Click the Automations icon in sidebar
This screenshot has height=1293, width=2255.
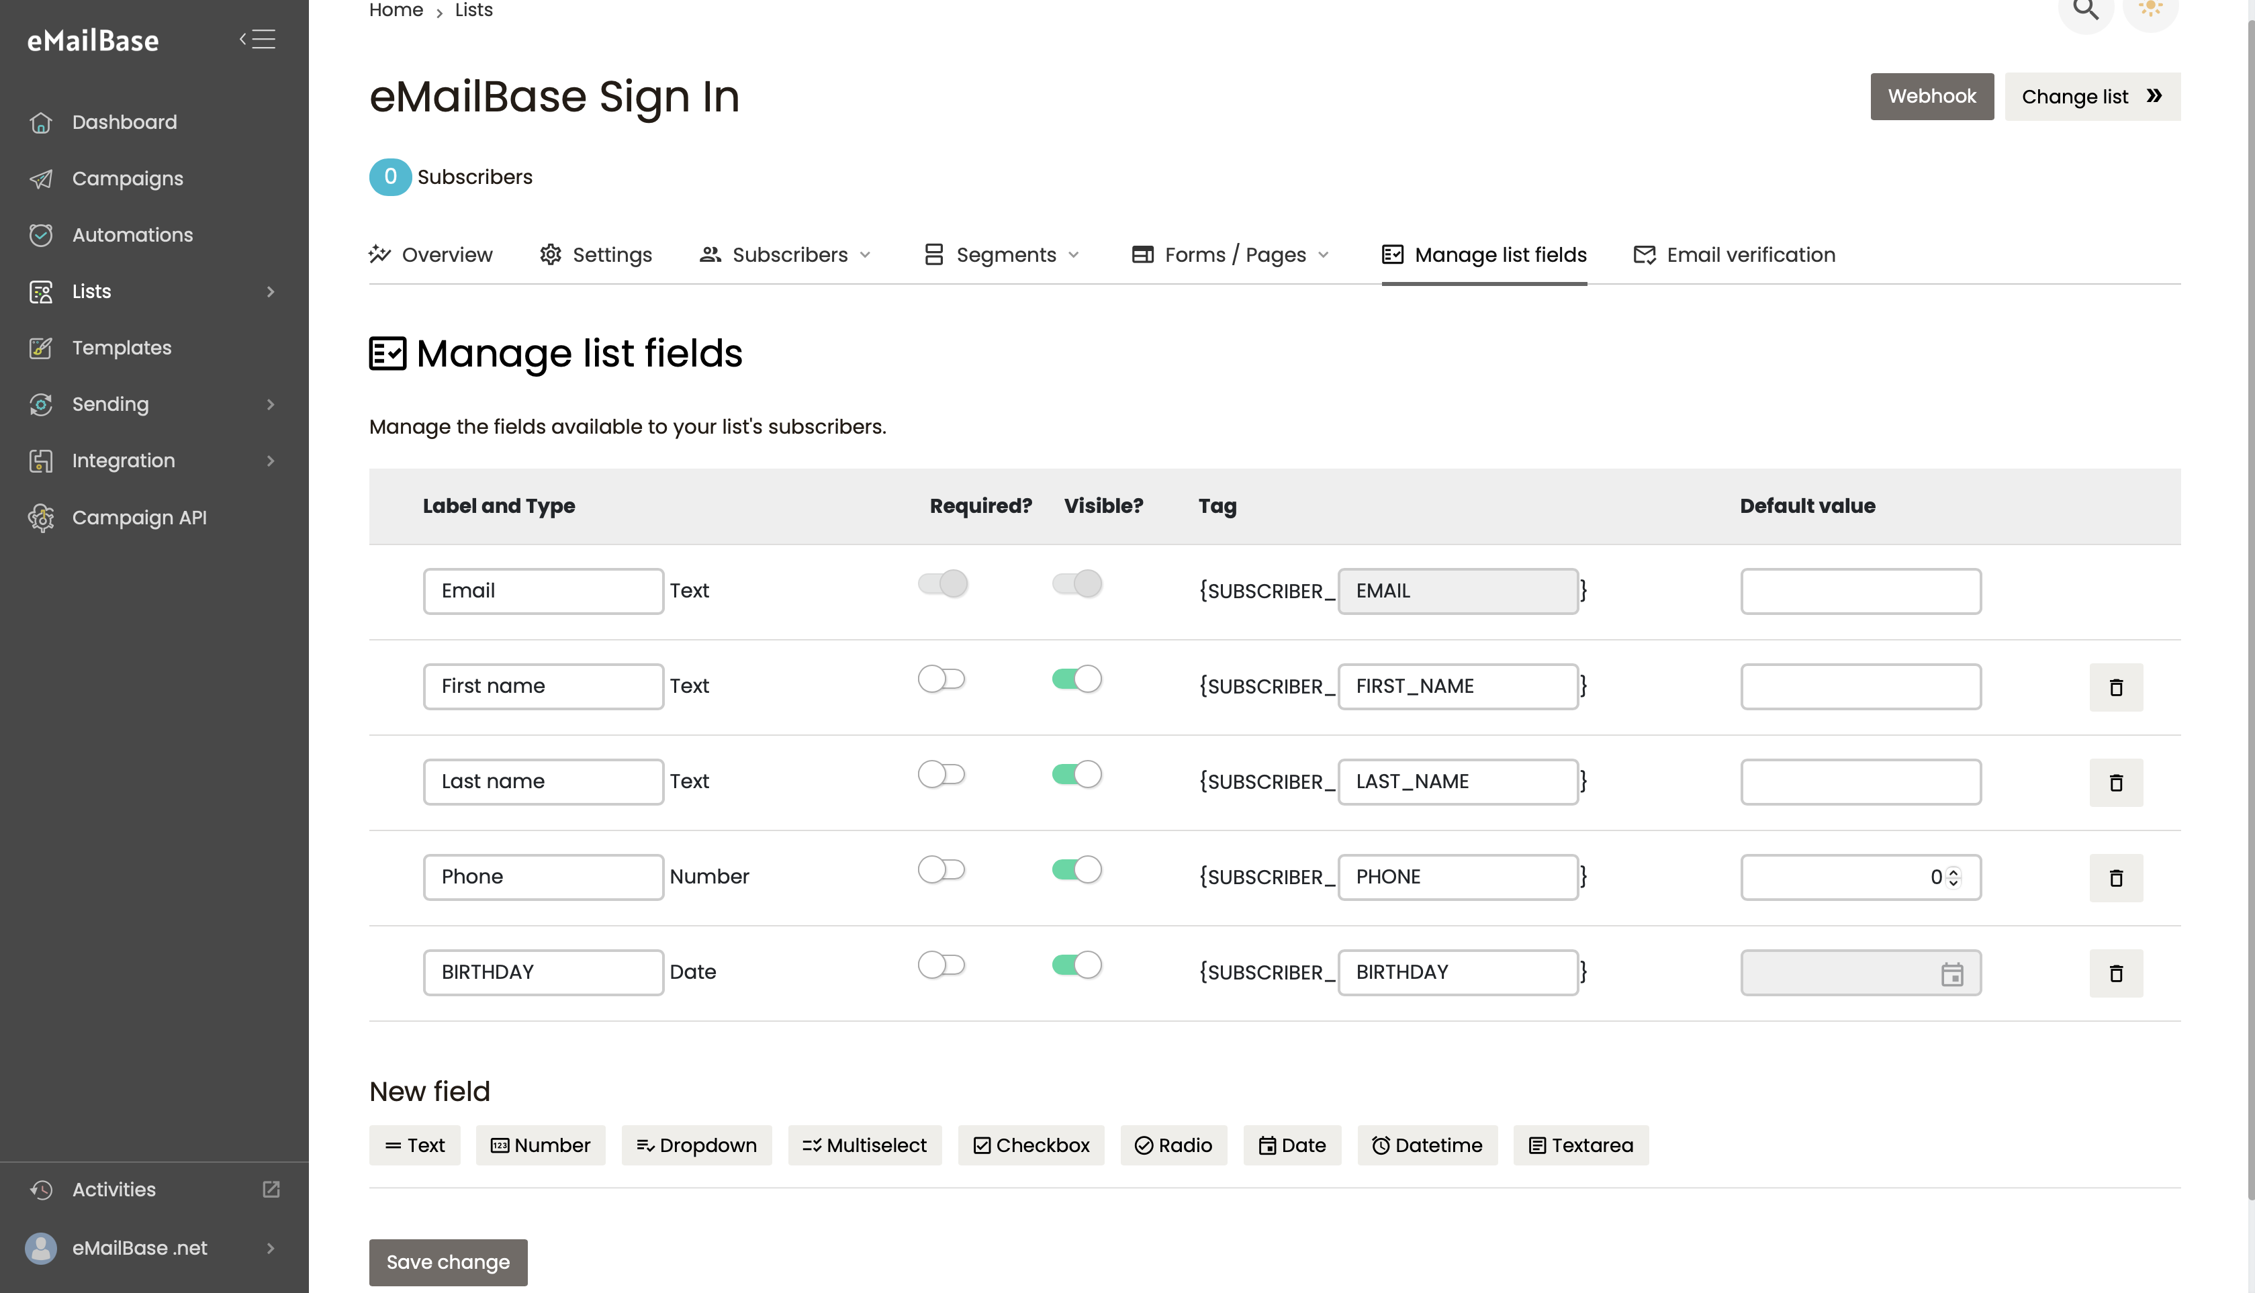(41, 236)
